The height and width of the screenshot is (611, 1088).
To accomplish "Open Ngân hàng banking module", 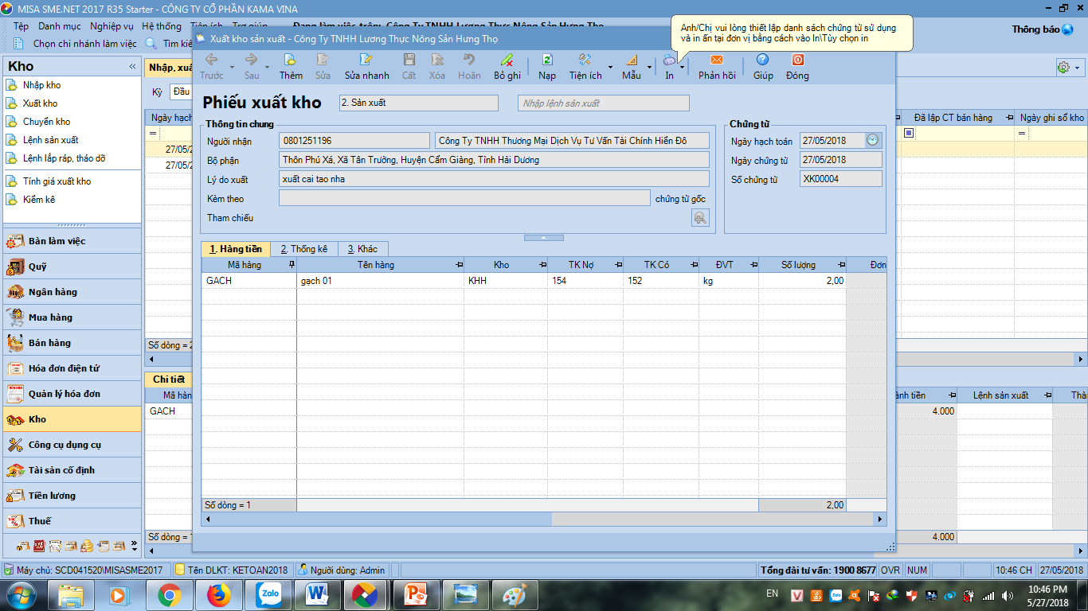I will click(x=72, y=292).
